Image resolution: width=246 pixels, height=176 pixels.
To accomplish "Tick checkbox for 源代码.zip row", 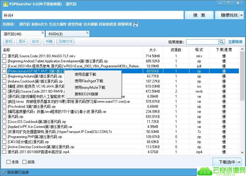I will pyautogui.click(x=4, y=117).
